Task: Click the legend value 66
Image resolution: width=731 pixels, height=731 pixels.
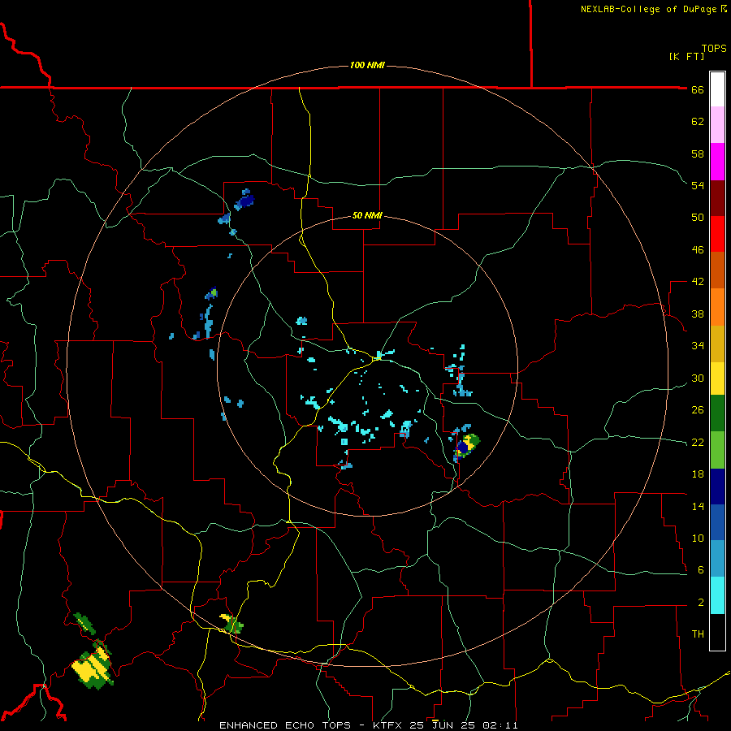Action: click(698, 90)
